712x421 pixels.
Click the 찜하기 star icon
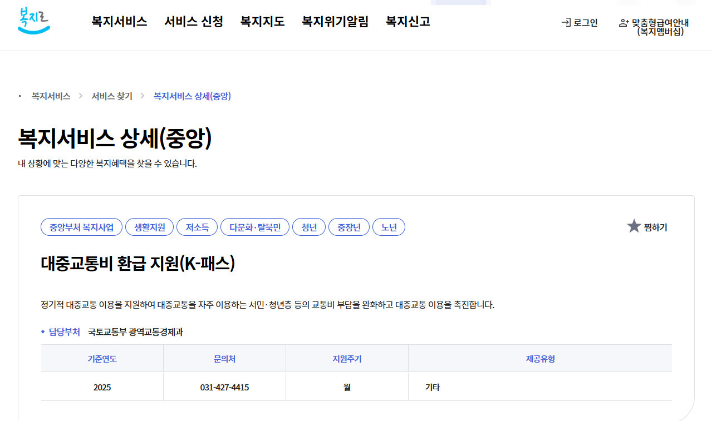pyautogui.click(x=634, y=226)
